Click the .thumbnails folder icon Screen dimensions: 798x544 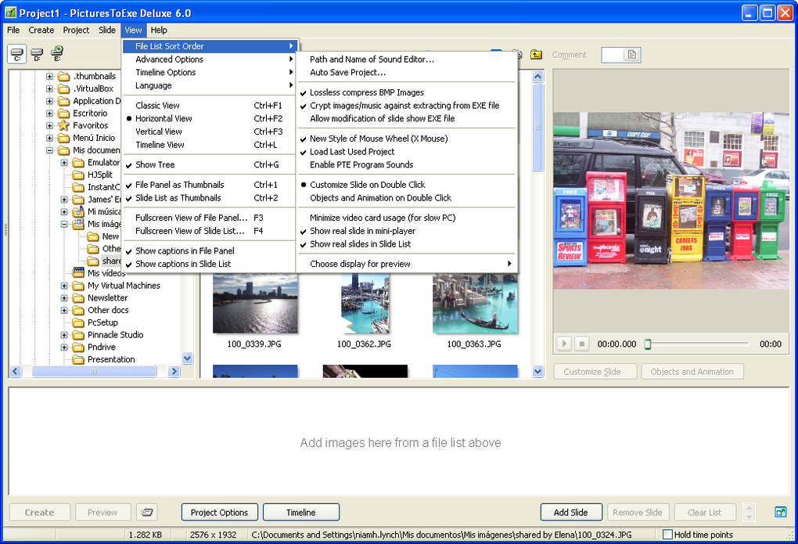[x=63, y=77]
